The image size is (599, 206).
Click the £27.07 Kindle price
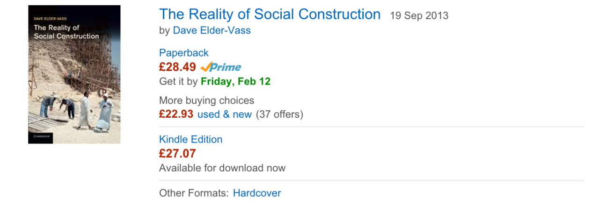177,153
